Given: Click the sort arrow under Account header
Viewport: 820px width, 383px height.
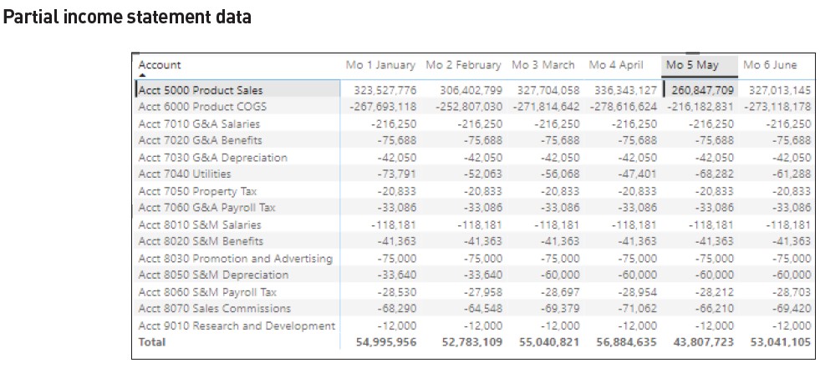Looking at the screenshot, I should [141, 76].
